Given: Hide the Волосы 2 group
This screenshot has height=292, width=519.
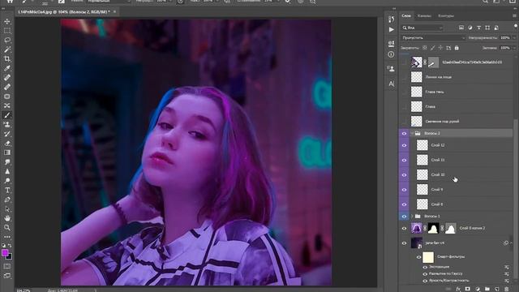Looking at the screenshot, I should (x=404, y=133).
